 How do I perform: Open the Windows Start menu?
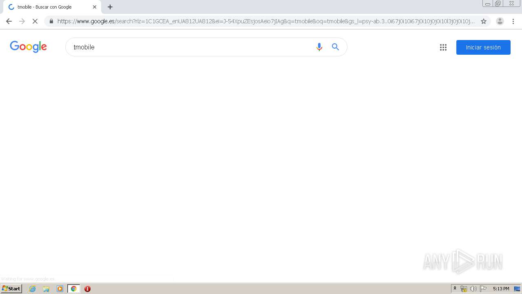point(11,289)
